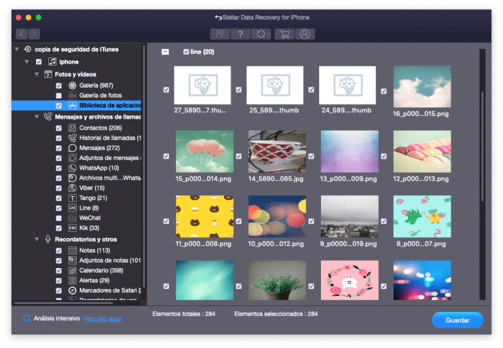Open the shopping cart purchase icon
Screen dimensions: 503x348
(285, 34)
